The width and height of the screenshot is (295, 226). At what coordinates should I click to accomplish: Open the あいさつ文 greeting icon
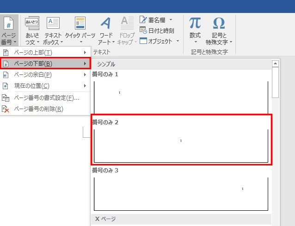point(32,23)
